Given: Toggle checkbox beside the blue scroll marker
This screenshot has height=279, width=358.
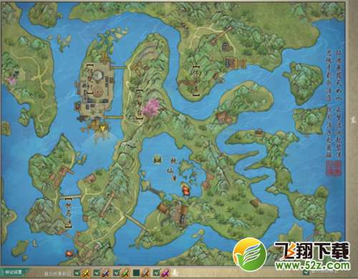Looking at the screenshot, I should (x=97, y=273).
